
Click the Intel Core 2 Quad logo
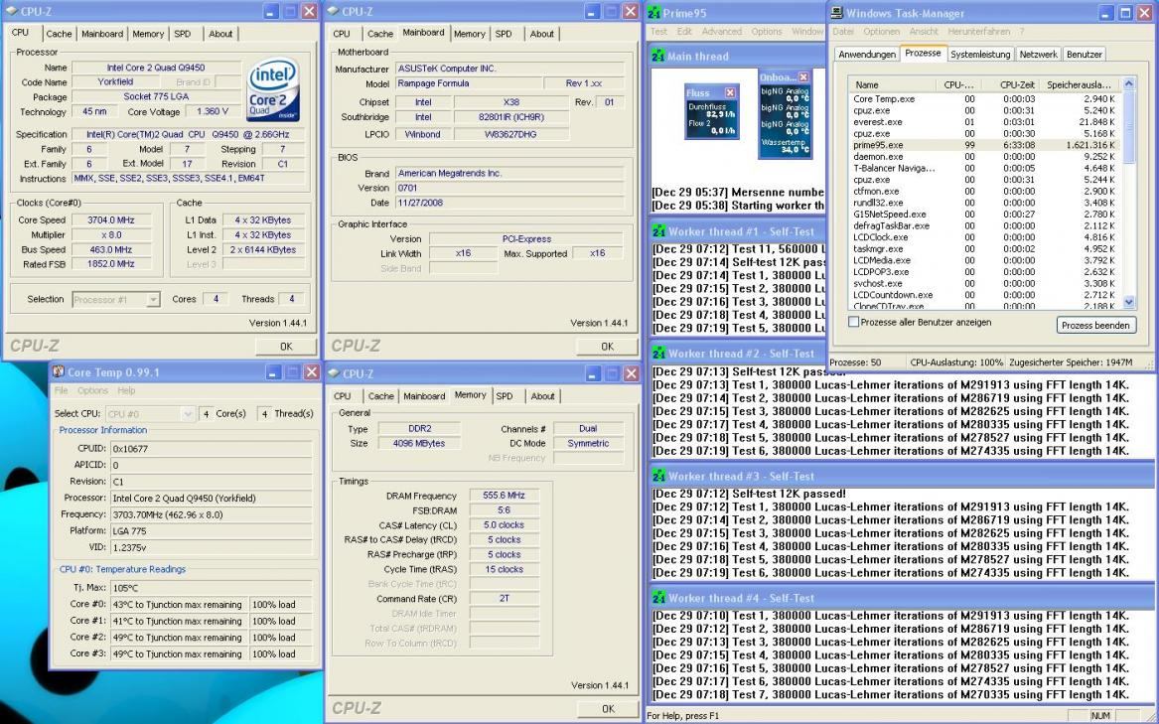(x=273, y=88)
